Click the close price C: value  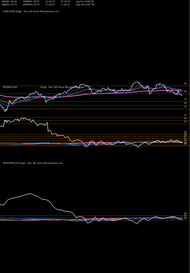(x=51, y=5)
